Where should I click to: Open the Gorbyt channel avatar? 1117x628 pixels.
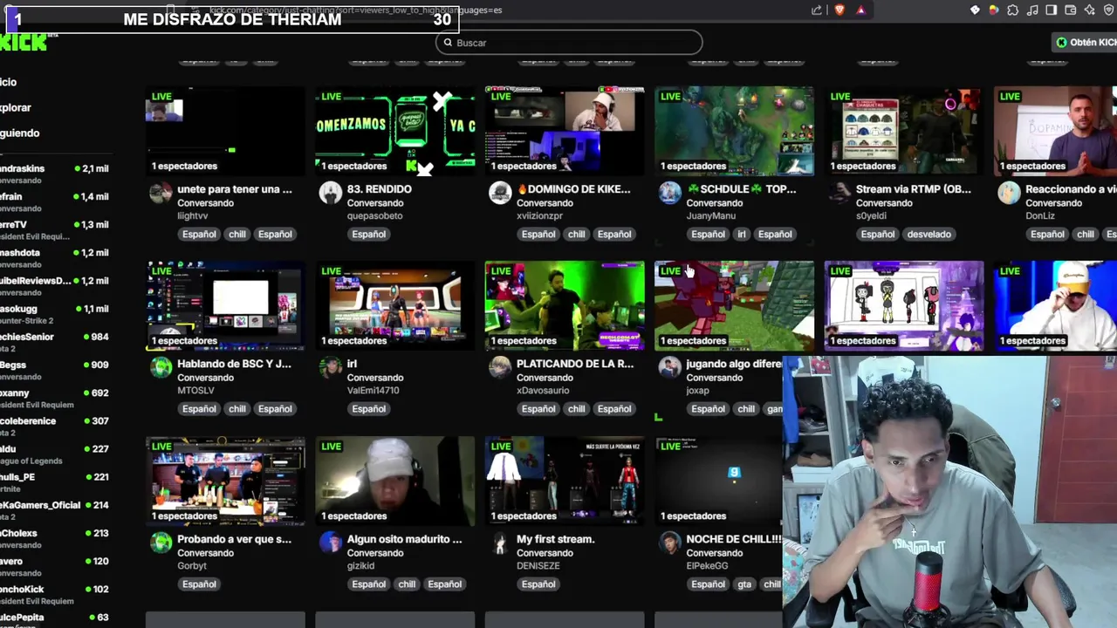click(x=161, y=543)
